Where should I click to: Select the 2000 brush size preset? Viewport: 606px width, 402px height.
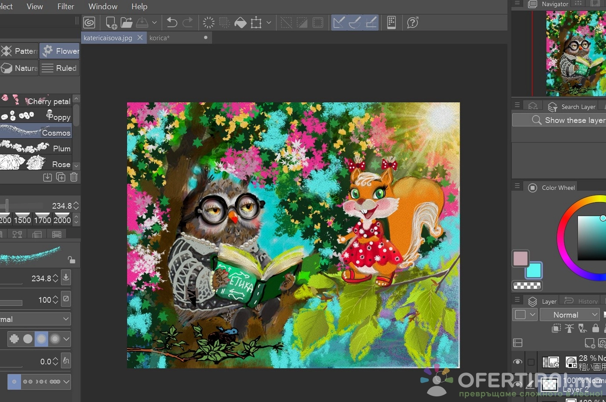pyautogui.click(x=62, y=219)
